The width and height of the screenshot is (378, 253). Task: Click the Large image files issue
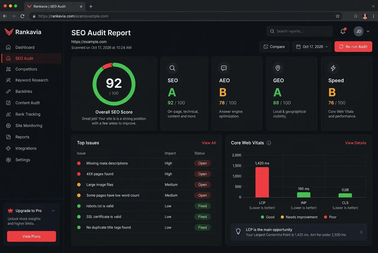point(100,185)
